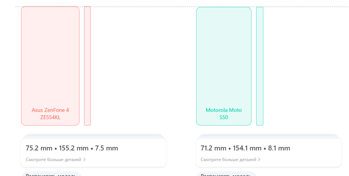Select the red Asus ZenFone 4 front outline
The height and width of the screenshot is (176, 349).
tap(50, 57)
